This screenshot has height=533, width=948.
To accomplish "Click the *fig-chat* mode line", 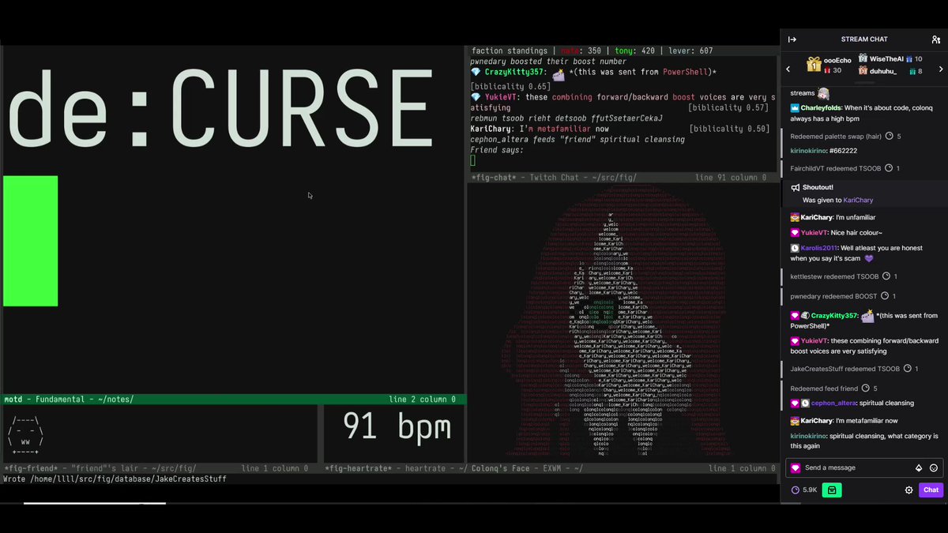I will click(622, 178).
